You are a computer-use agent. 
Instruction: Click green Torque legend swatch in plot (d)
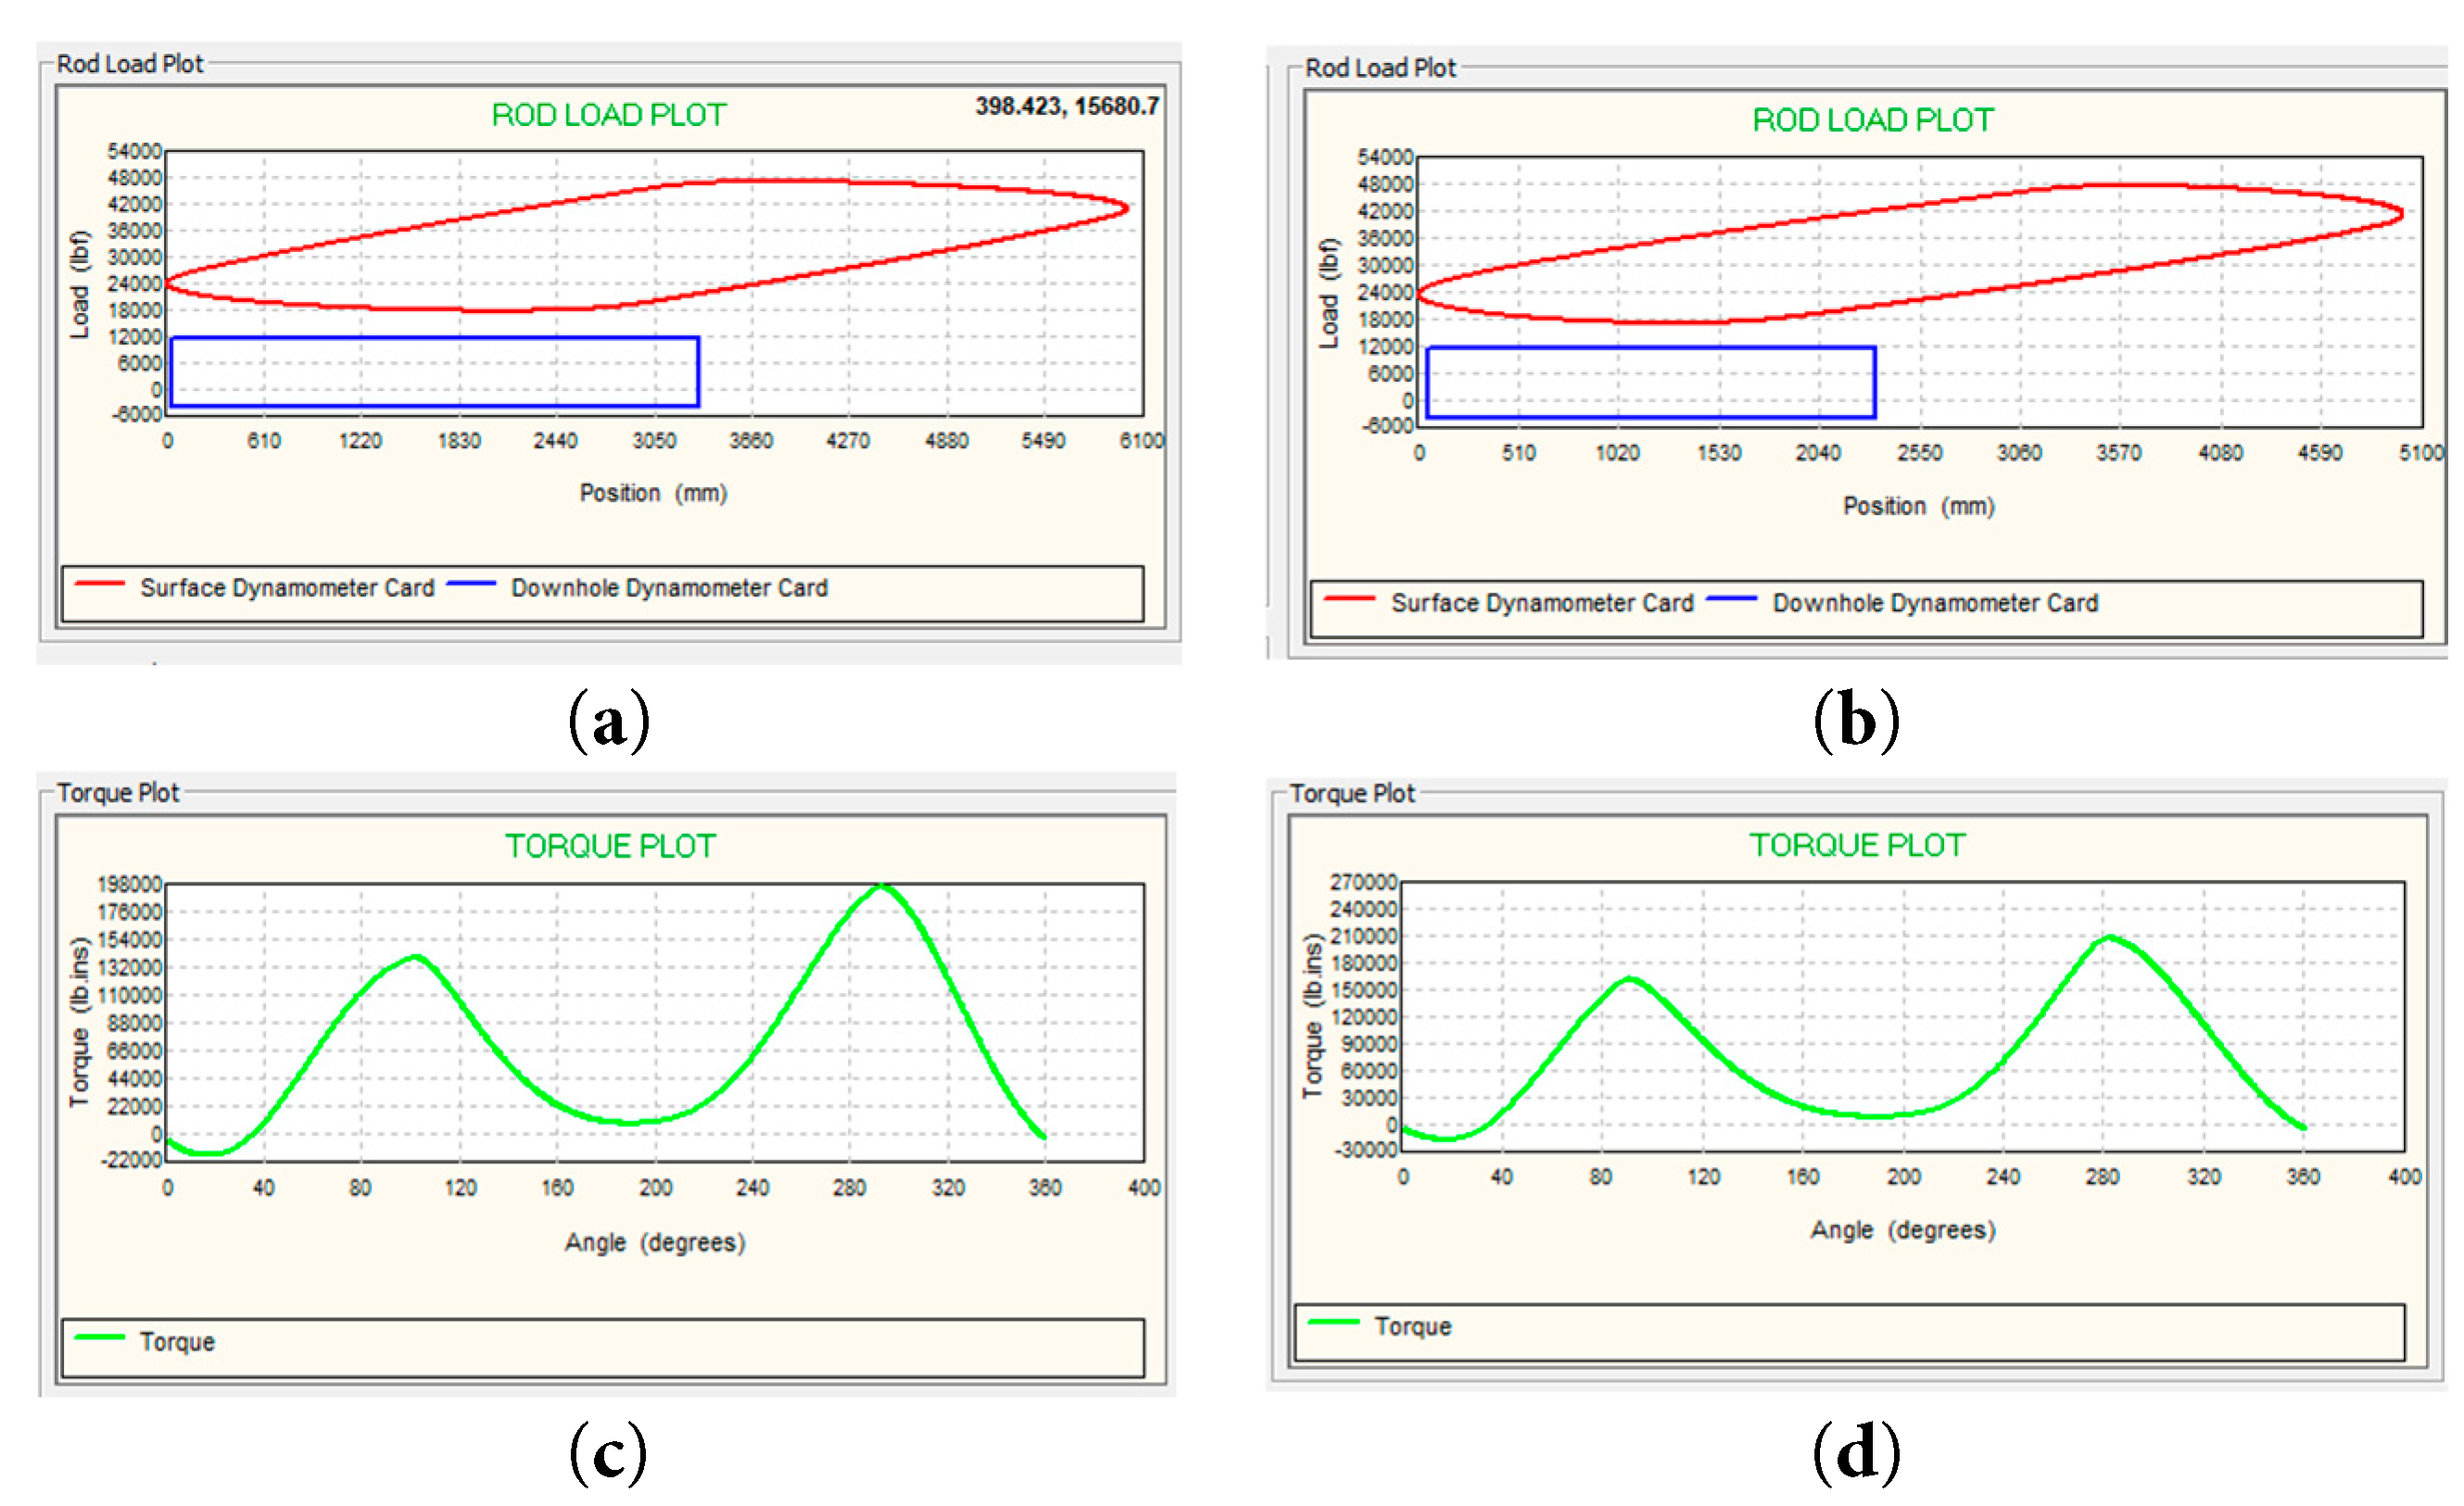[x=1333, y=1322]
